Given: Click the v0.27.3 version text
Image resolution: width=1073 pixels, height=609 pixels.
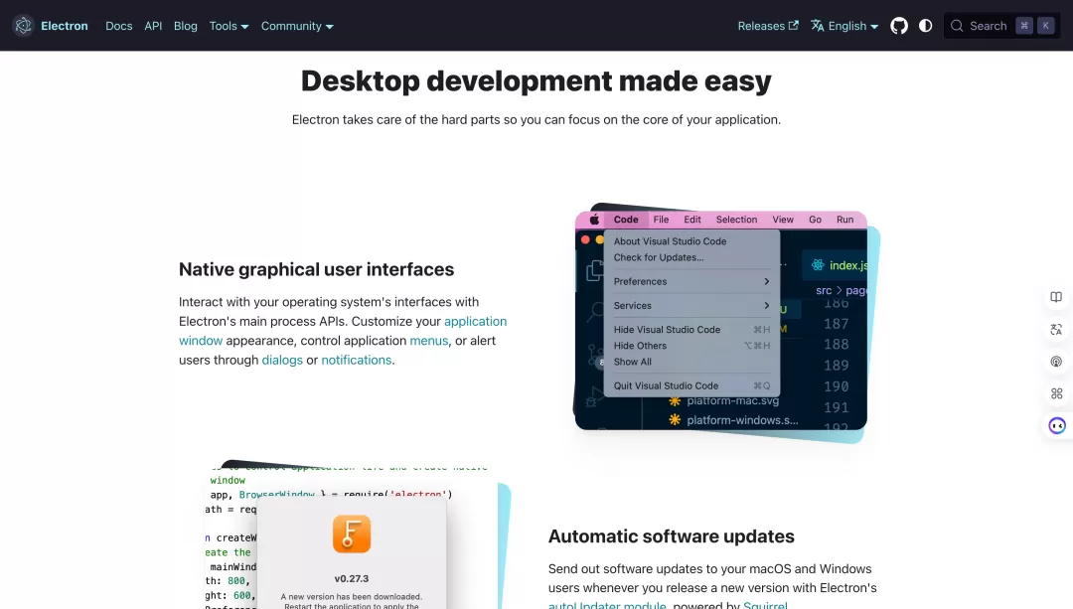Looking at the screenshot, I should click(352, 578).
